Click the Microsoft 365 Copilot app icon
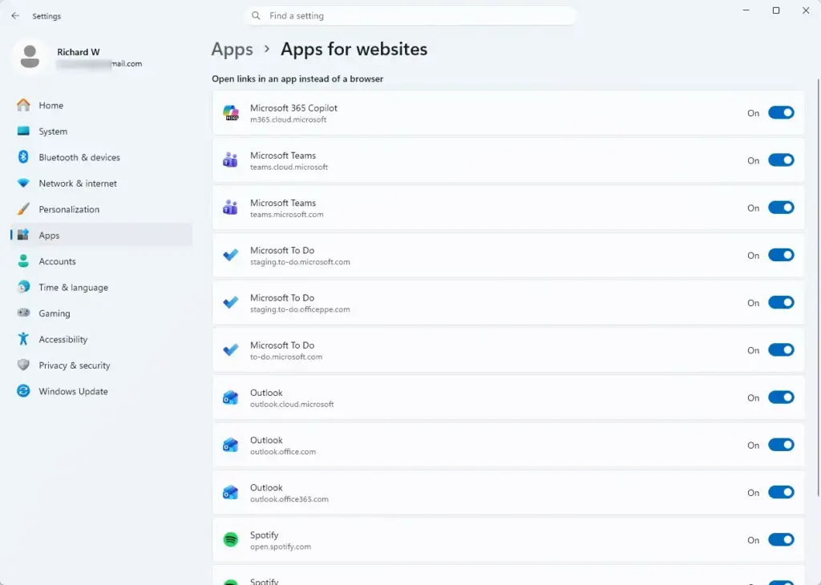 [230, 113]
